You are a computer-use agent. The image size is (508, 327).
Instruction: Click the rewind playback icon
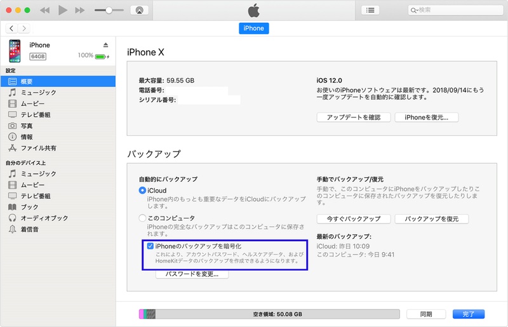coord(44,10)
